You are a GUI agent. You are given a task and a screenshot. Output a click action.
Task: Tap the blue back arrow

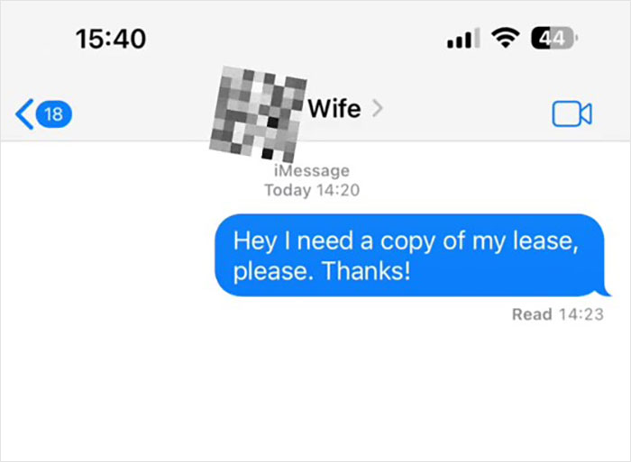(24, 114)
